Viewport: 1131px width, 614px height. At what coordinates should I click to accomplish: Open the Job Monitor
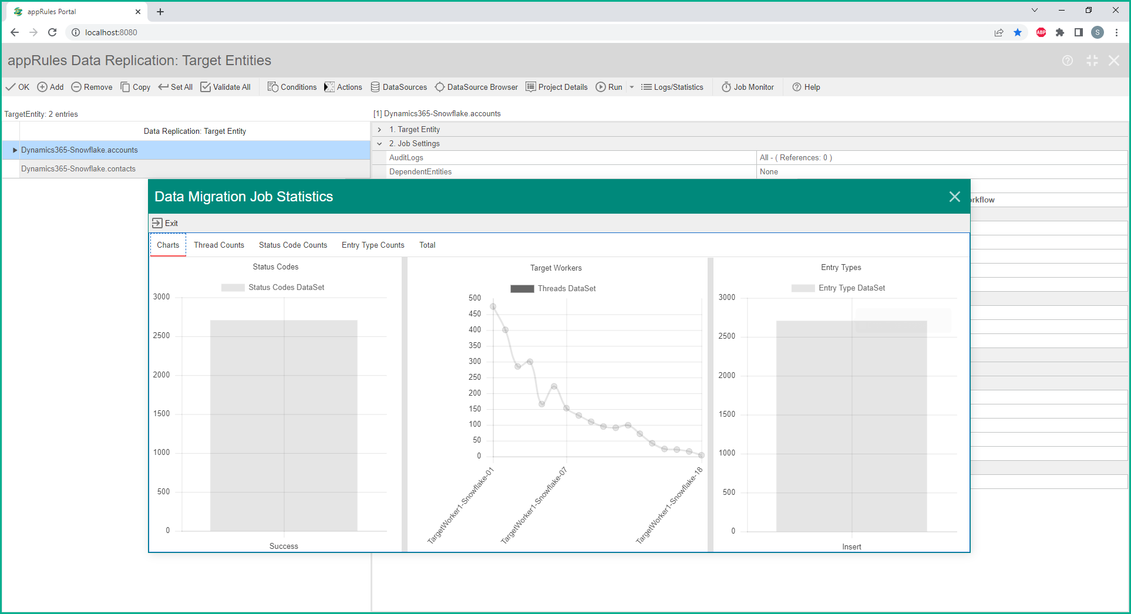748,87
